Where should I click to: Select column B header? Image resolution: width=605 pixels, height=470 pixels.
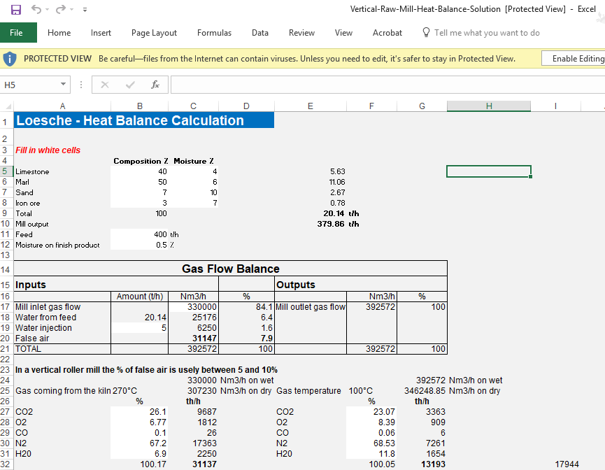(140, 106)
